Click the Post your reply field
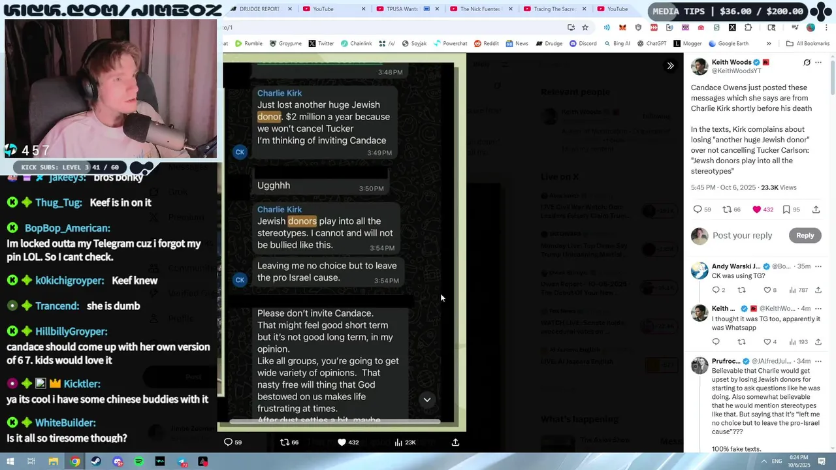Image resolution: width=836 pixels, height=470 pixels. tap(743, 236)
